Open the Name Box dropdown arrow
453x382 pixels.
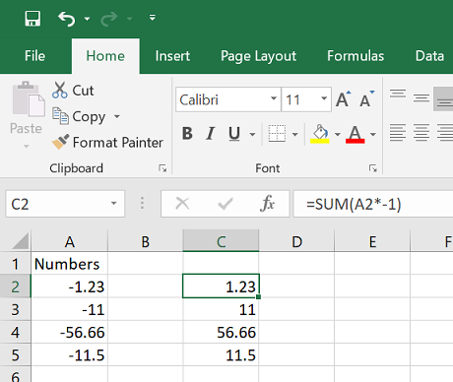(x=113, y=204)
